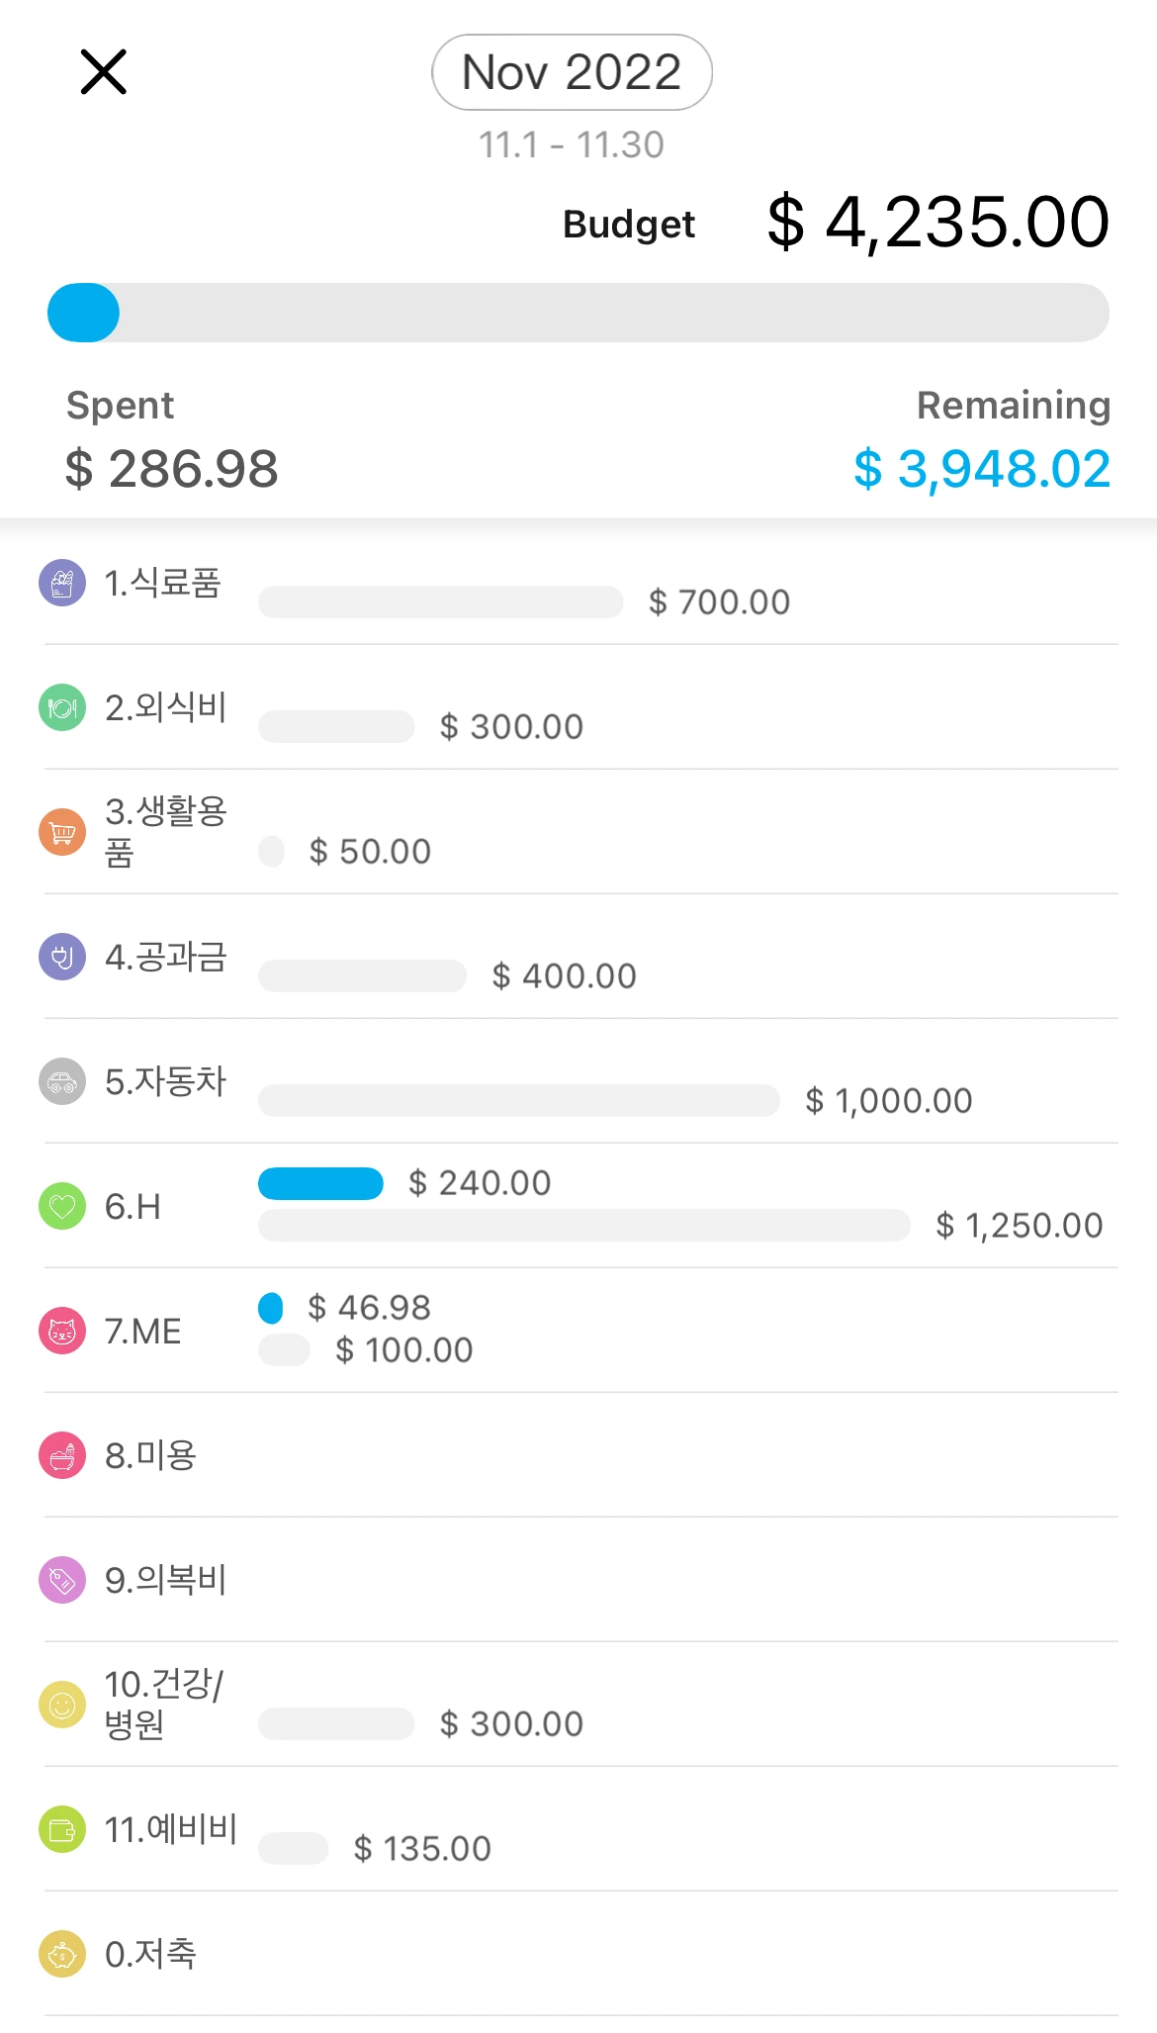The image size is (1157, 2033).
Task: Open the Nov 2022 month selector
Action: [572, 72]
